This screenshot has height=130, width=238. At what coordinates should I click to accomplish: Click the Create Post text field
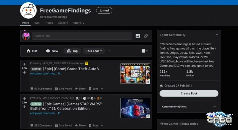coord(82,36)
